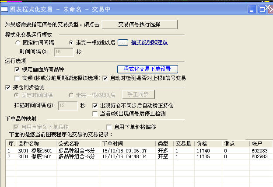Click the app icon in the title bar
The height and width of the screenshot is (187, 273).
pyautogui.click(x=4, y=9)
